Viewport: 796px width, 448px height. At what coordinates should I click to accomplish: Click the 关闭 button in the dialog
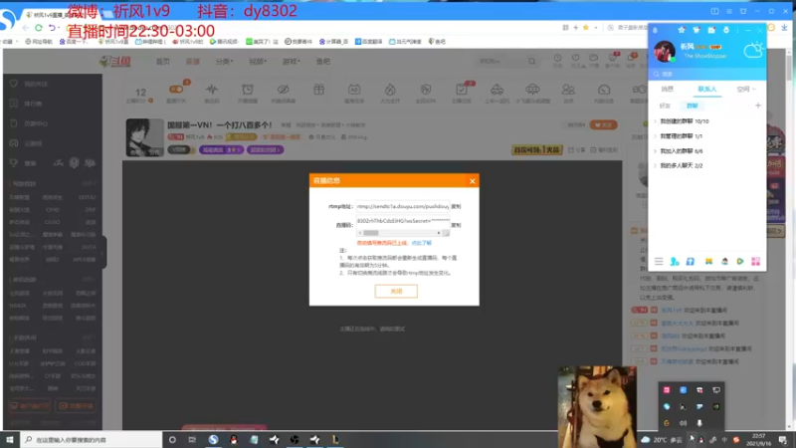[x=396, y=291]
